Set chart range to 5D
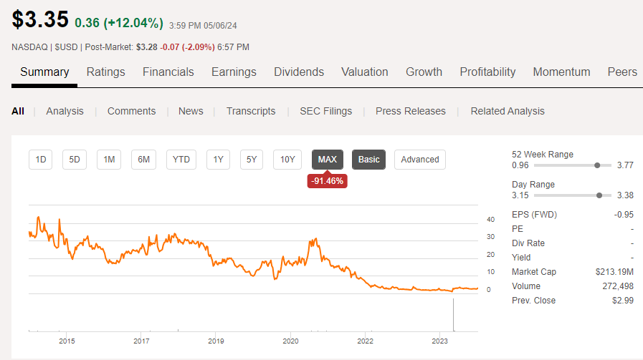This screenshot has height=360, width=643. [75, 159]
